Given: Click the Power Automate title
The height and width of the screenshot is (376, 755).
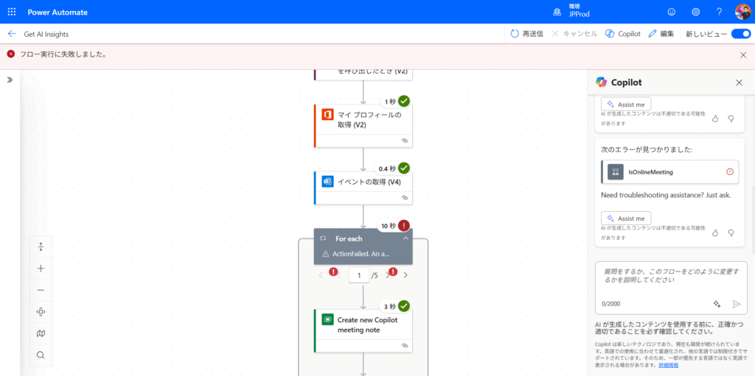Looking at the screenshot, I should click(x=58, y=12).
